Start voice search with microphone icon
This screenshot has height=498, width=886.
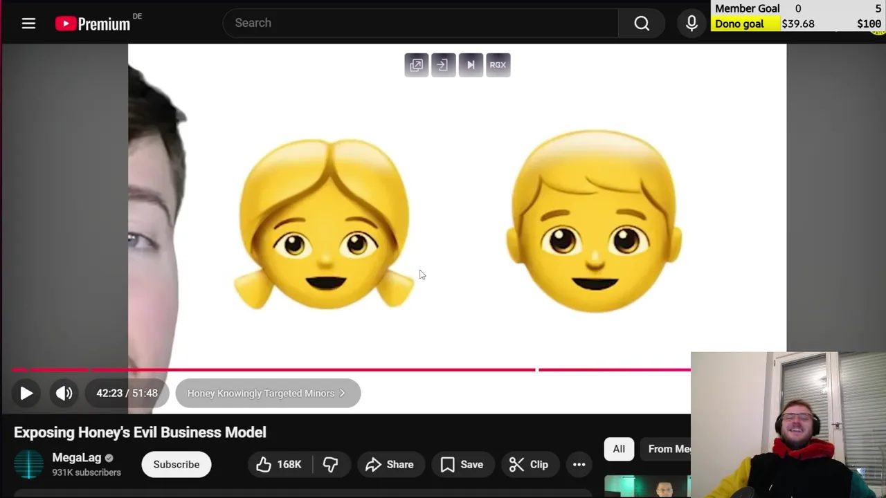click(691, 23)
